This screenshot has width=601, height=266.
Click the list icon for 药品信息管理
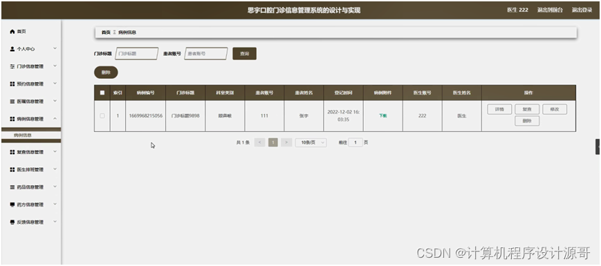pos(12,187)
